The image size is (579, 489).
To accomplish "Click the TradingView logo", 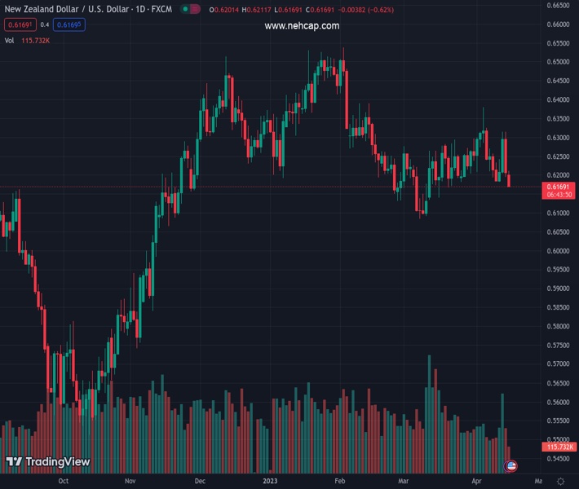I will [48, 461].
